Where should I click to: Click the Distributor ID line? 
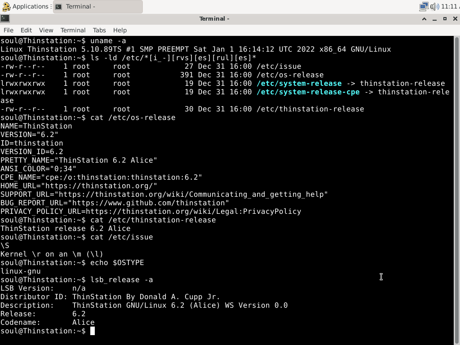point(111,296)
